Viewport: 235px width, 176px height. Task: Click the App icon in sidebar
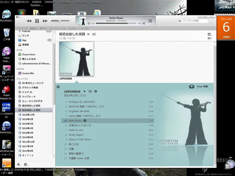click(20, 40)
